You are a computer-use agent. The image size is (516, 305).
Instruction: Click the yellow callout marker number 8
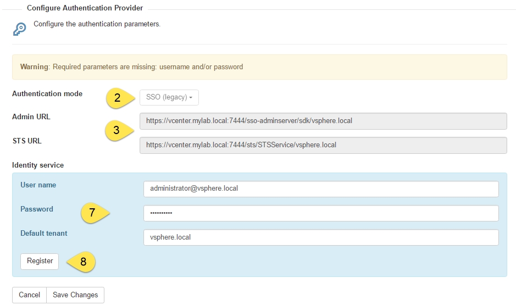point(81,262)
